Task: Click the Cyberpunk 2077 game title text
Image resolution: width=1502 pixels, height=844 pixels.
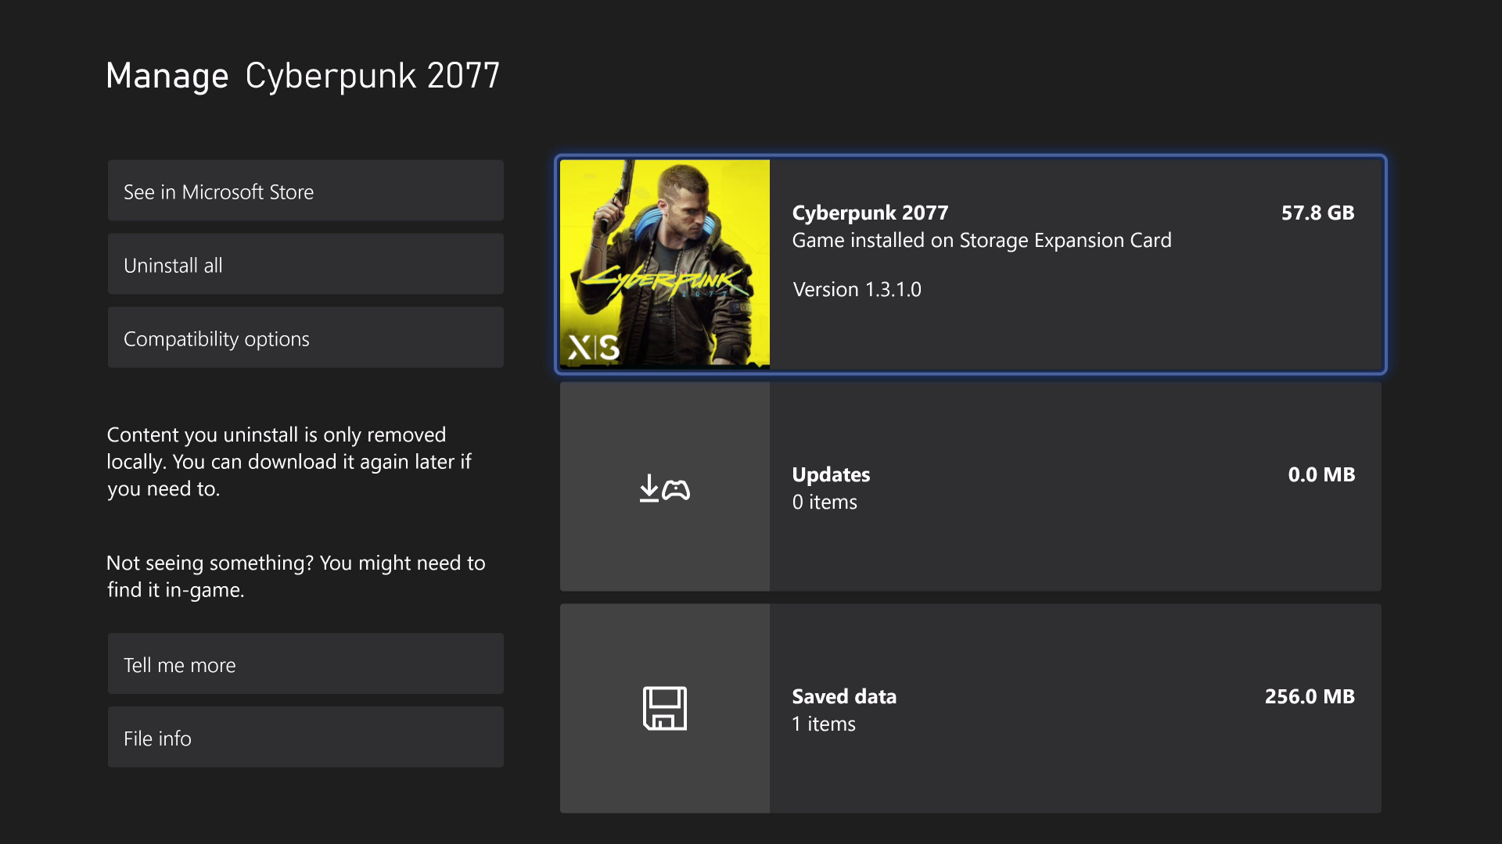Action: pos(869,213)
